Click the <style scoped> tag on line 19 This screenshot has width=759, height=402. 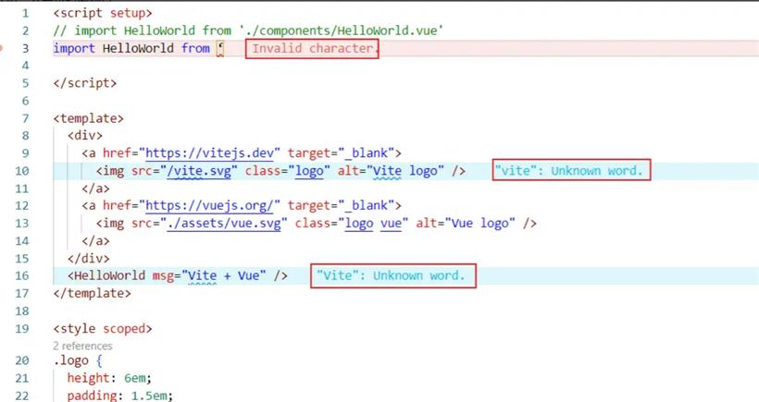pos(103,329)
